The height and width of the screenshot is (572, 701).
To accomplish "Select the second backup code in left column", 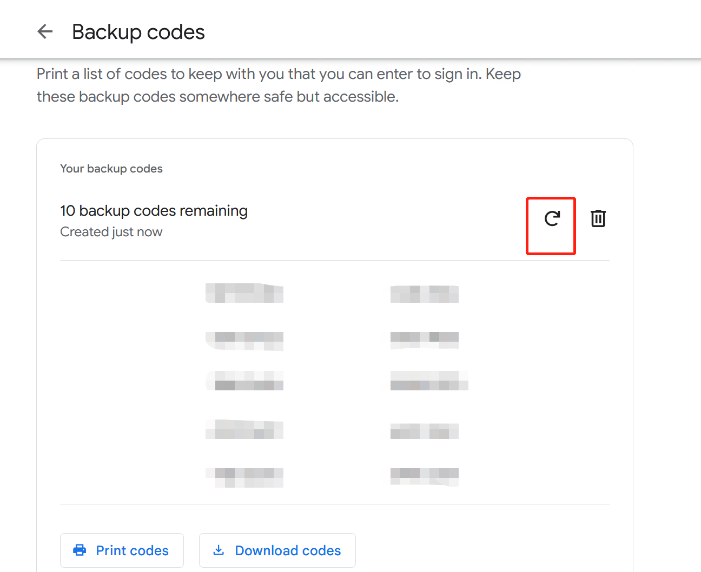I will click(x=244, y=341).
